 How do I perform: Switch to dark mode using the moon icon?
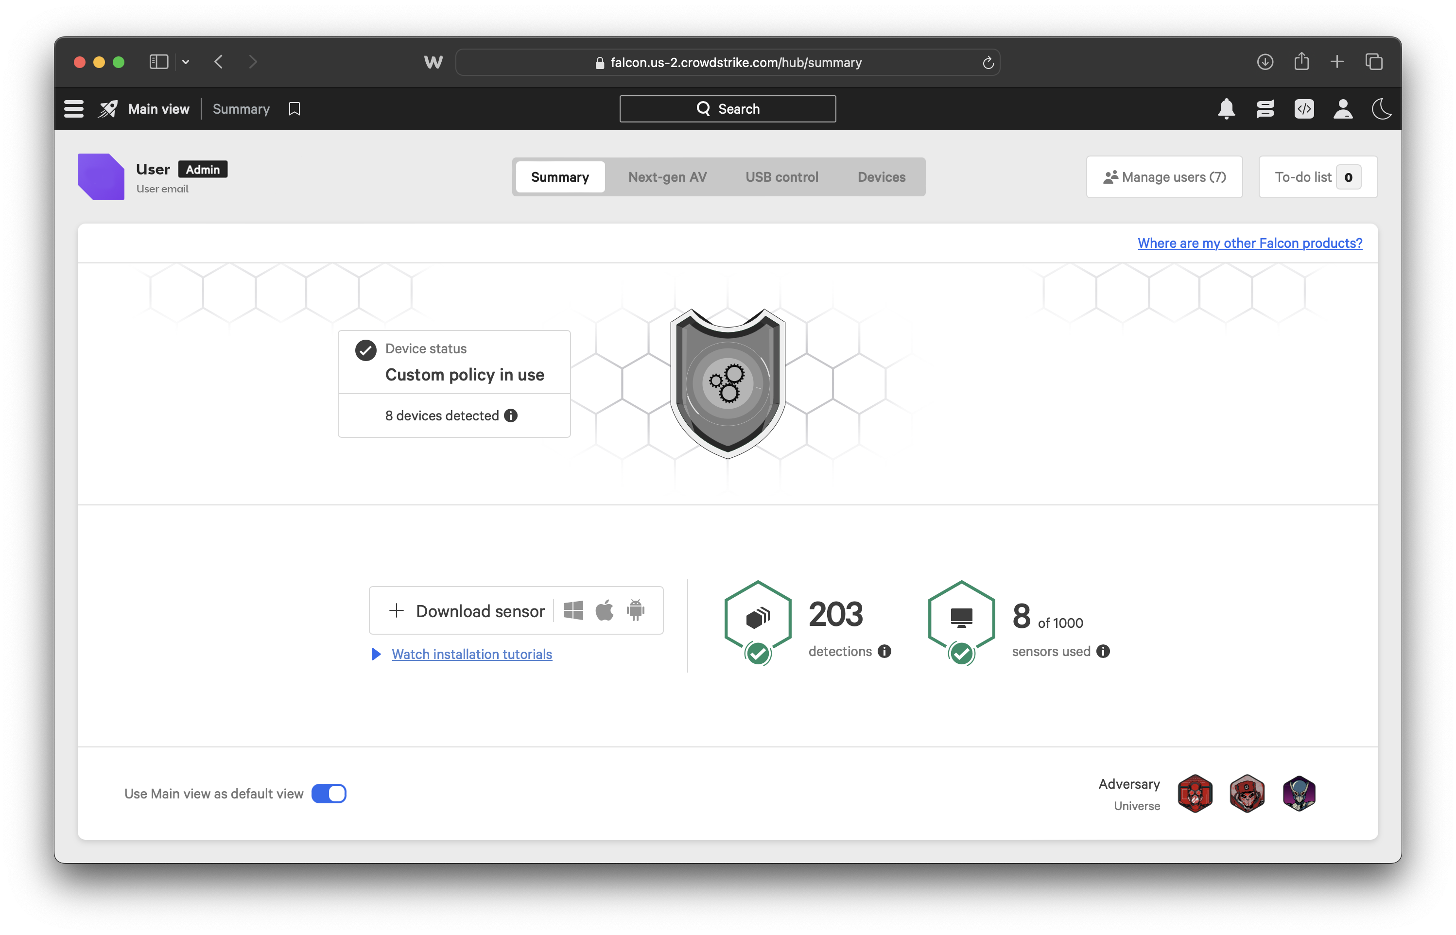1381,109
